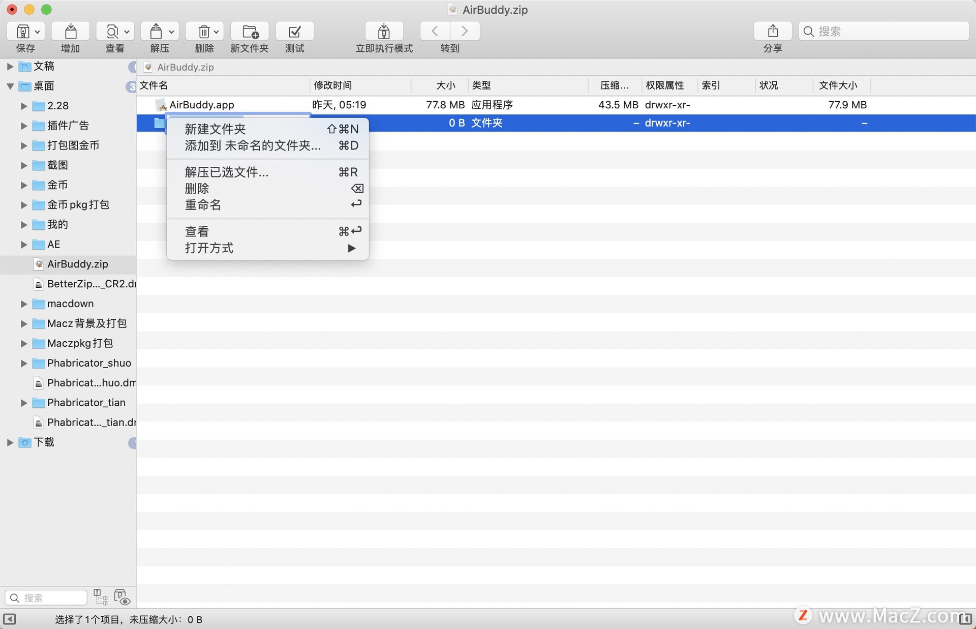Click the Test (测试) archive icon

[x=294, y=32]
